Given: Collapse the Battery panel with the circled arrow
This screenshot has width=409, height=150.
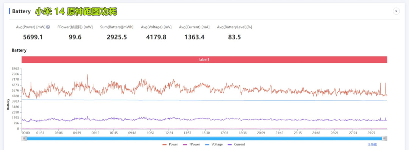Looking at the screenshot, I should click(396, 11).
